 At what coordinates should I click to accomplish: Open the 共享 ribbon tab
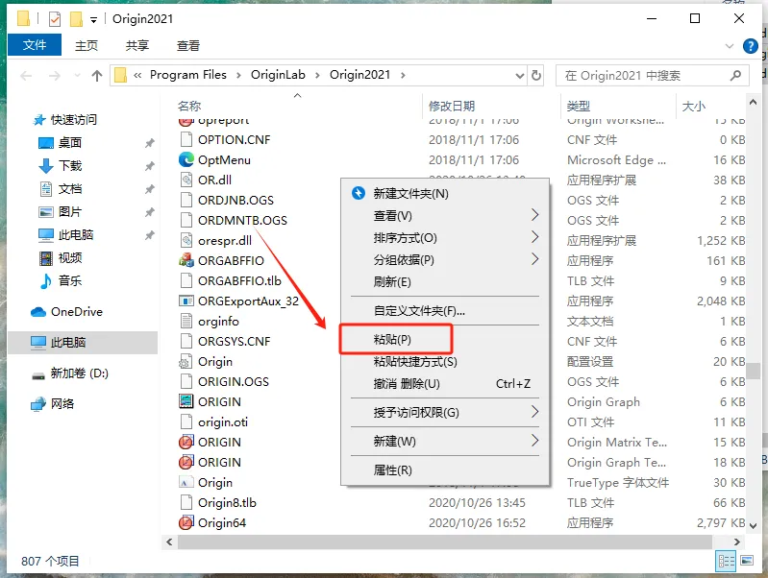click(x=137, y=45)
